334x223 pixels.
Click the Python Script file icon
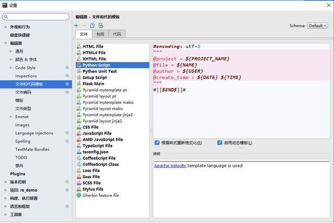[79, 65]
